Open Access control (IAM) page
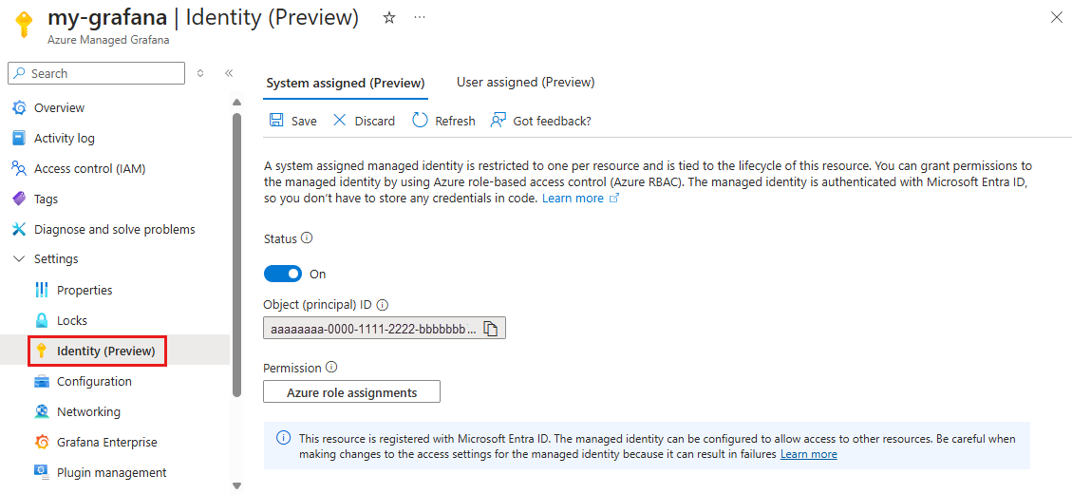This screenshot has width=1072, height=494. click(x=89, y=168)
